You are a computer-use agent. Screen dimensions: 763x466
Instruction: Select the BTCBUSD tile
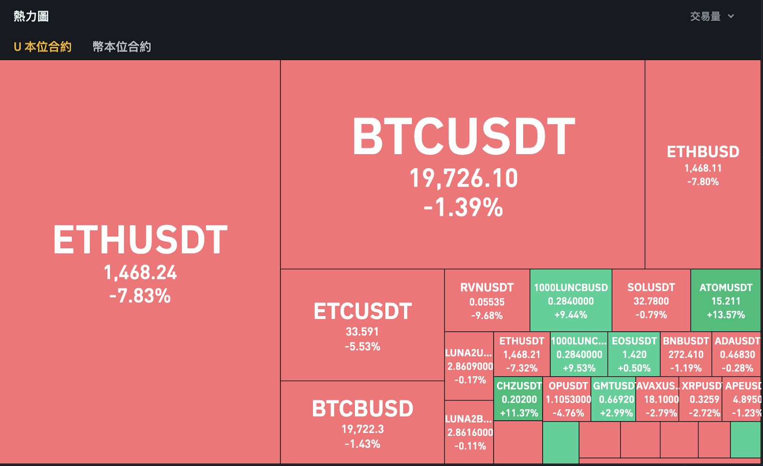click(x=362, y=422)
